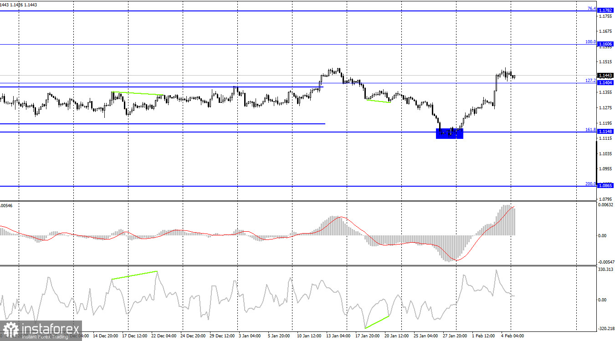Click the 27 Jan 20:00 time label
This screenshot has height=341, width=615.
(454, 336)
